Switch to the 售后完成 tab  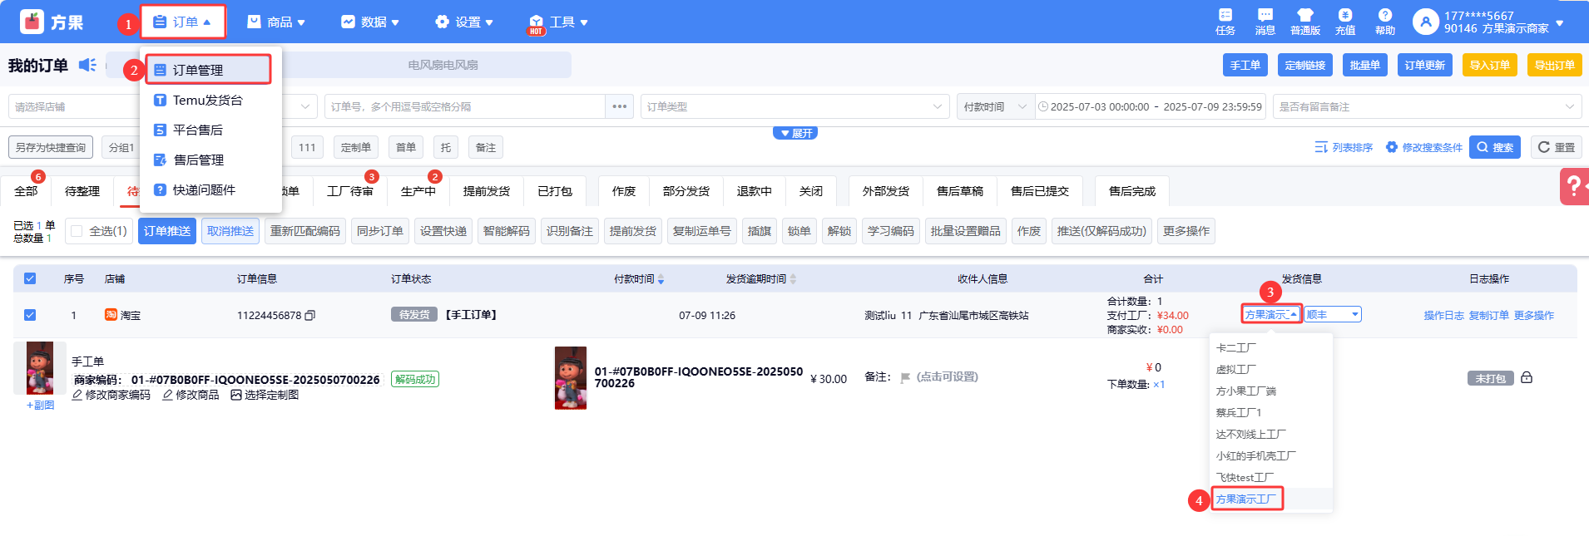click(1132, 191)
